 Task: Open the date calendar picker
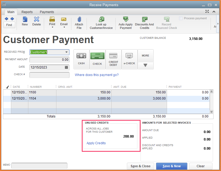[66, 67]
